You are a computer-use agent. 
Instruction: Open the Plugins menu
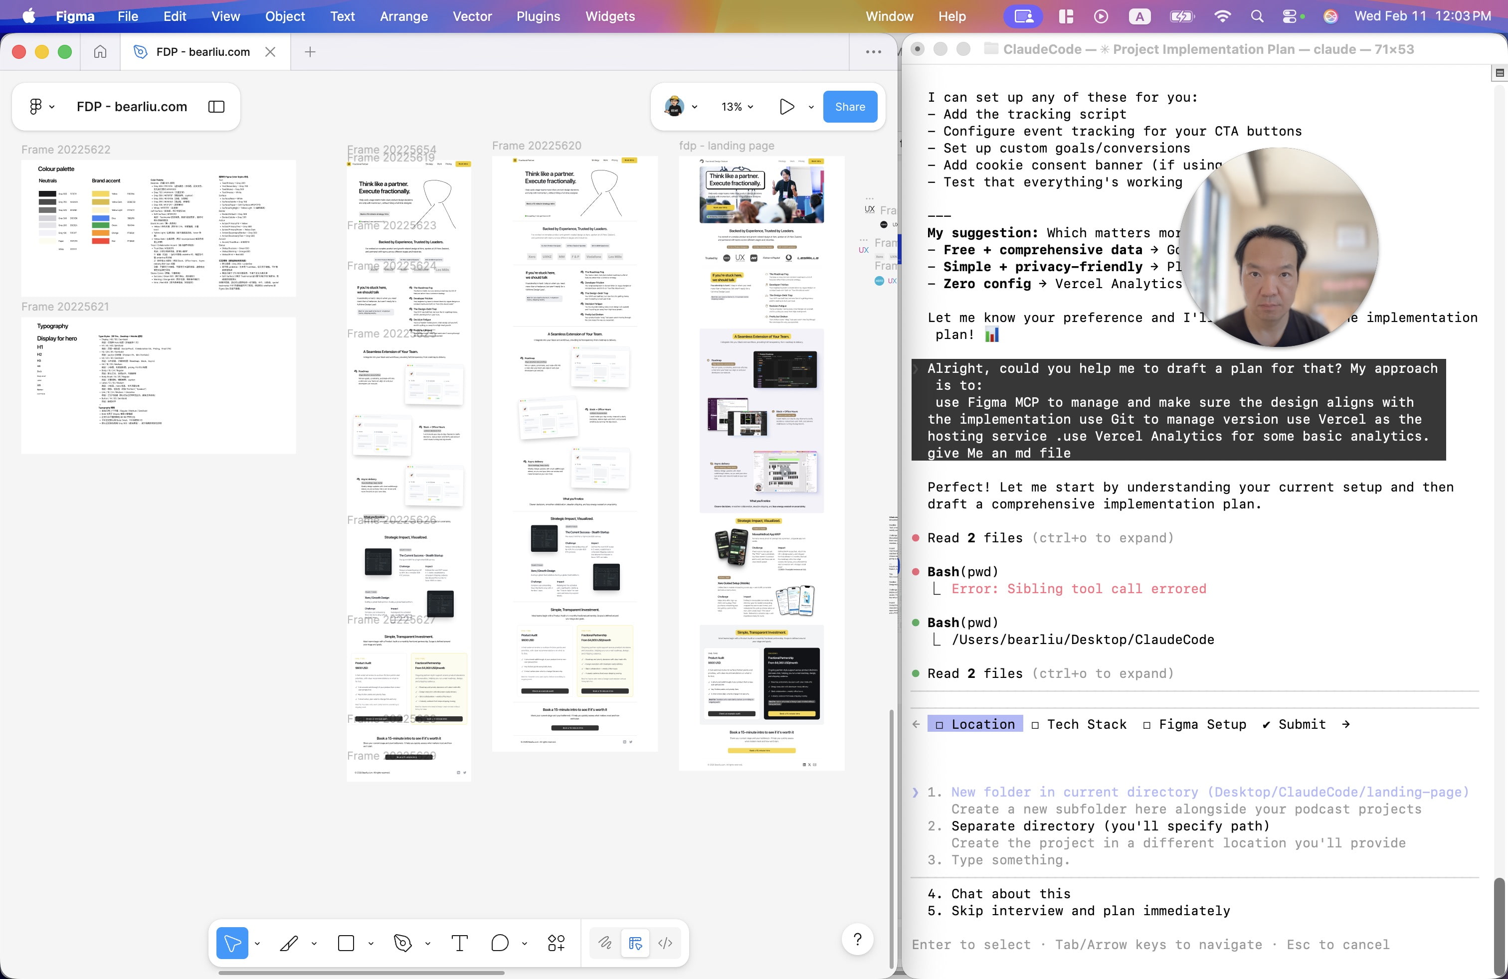[538, 16]
